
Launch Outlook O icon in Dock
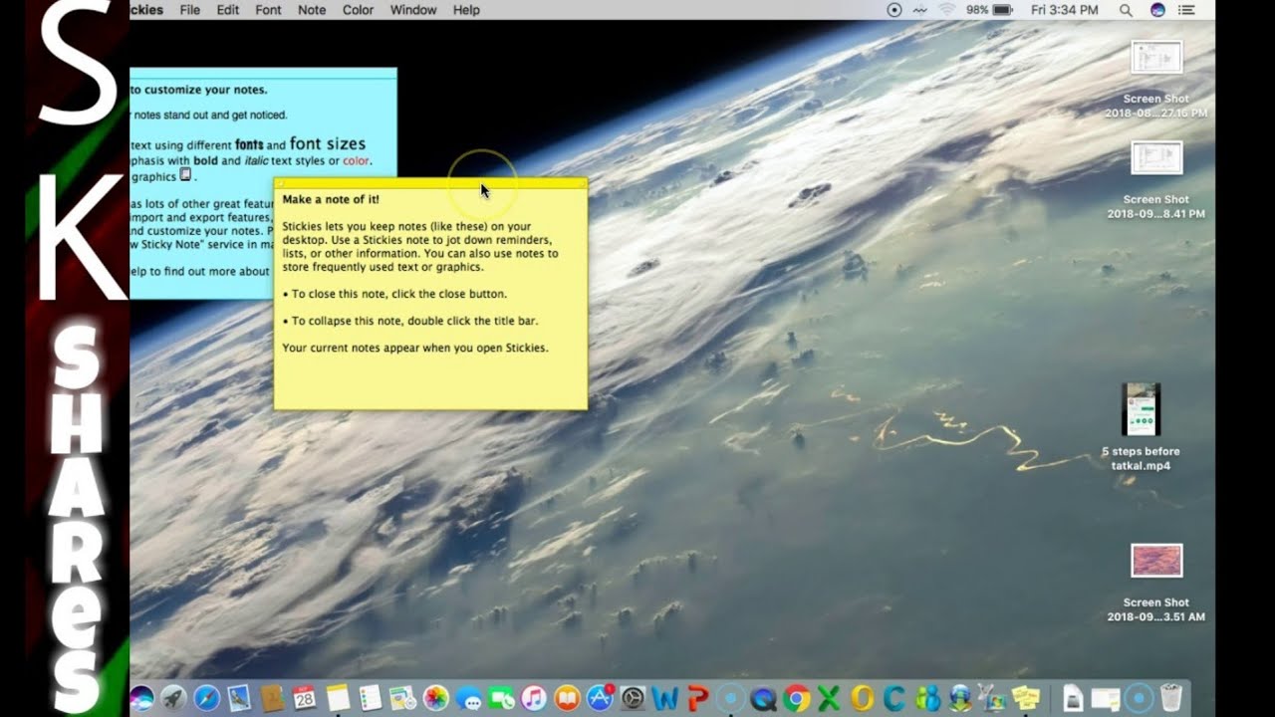click(x=862, y=698)
